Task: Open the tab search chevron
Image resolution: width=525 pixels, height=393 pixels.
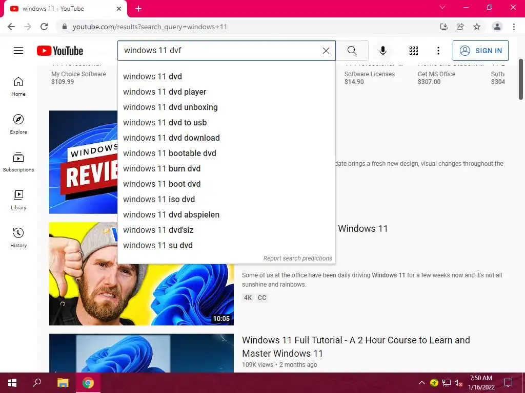Action: (442, 7)
